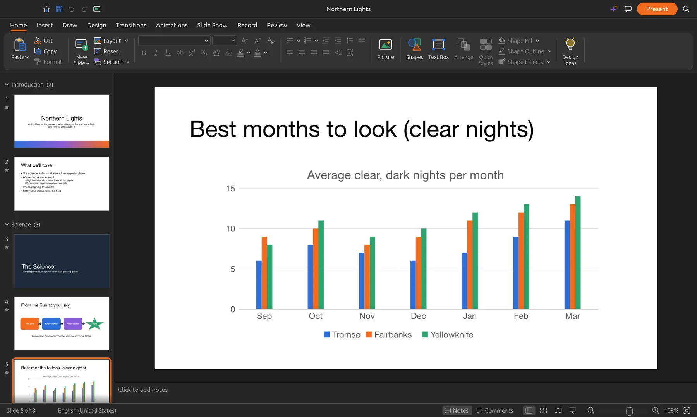Open Design Ideas lightbulb
697x417 pixels.
570,51
